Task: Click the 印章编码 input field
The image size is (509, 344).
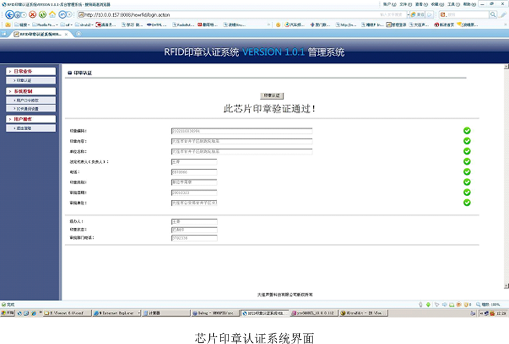Action: [242, 131]
